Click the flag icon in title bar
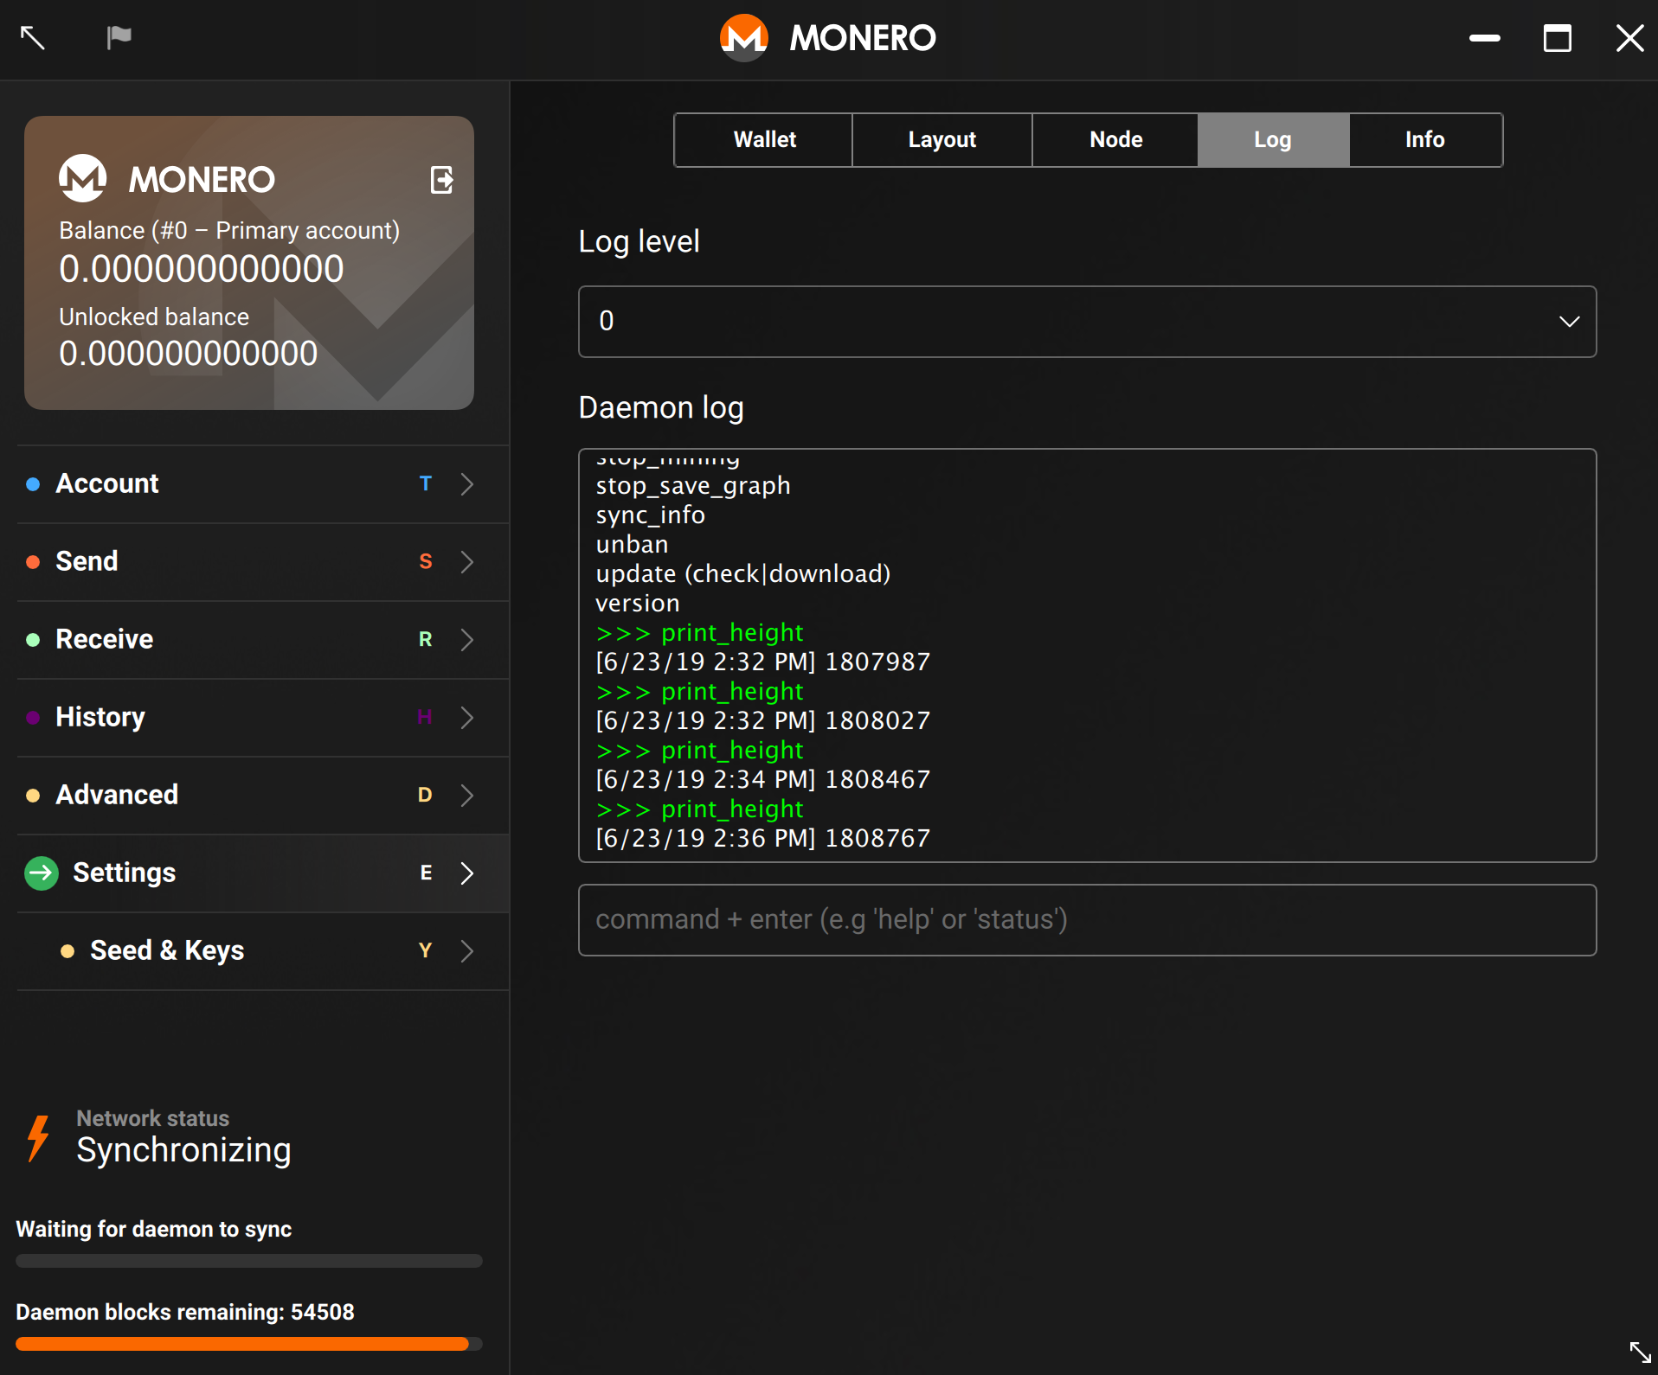Image resolution: width=1658 pixels, height=1375 pixels. pyautogui.click(x=119, y=37)
